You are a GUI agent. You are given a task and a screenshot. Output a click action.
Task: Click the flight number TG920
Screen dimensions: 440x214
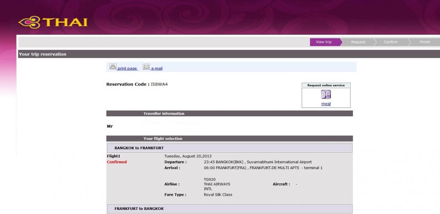click(x=210, y=179)
